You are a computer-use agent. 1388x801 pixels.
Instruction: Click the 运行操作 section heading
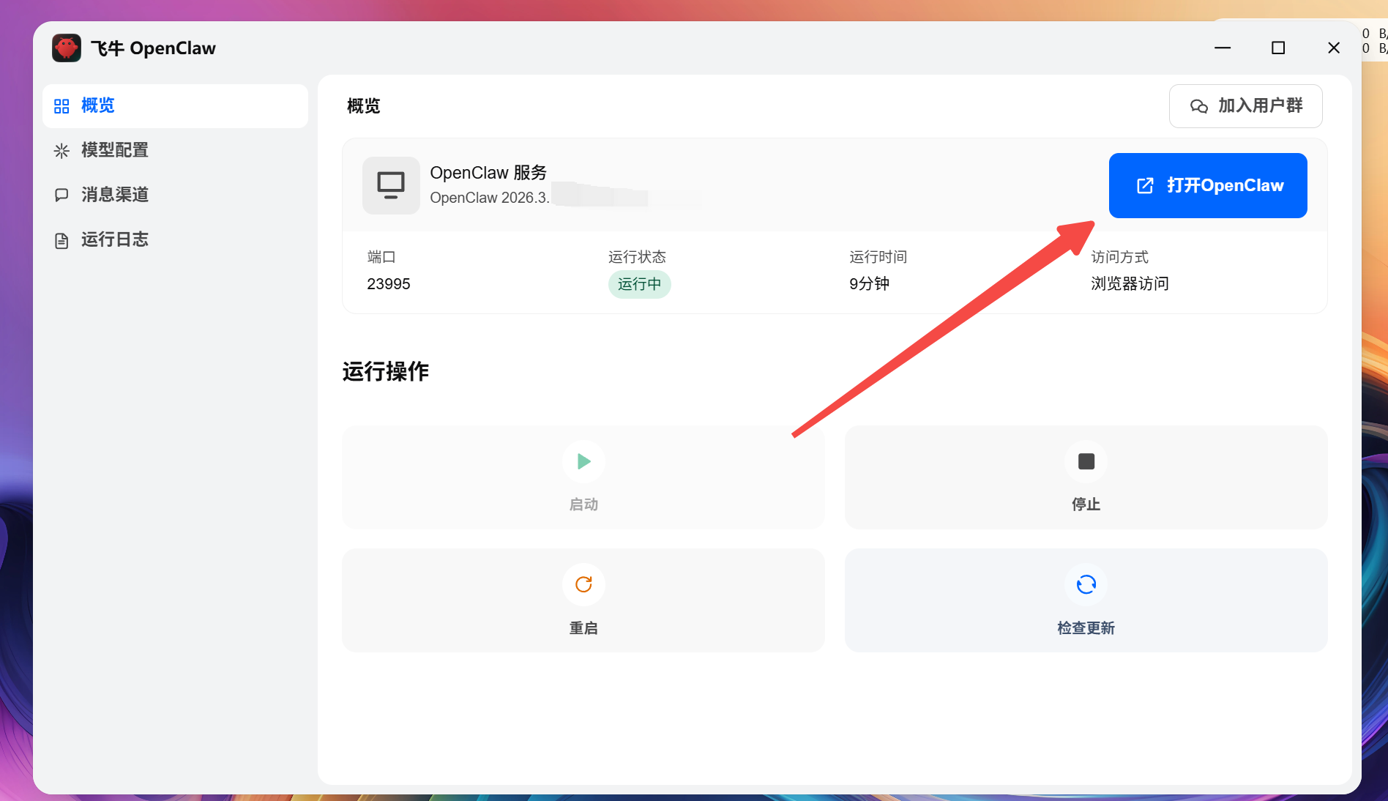[x=386, y=372]
